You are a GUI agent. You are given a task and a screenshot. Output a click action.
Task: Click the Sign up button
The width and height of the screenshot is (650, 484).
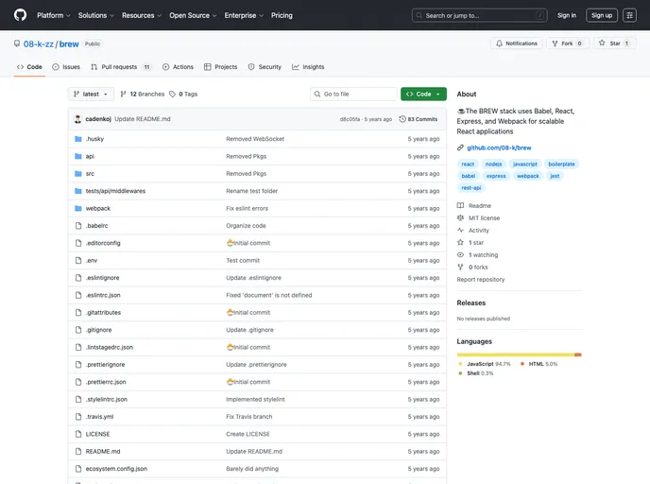pos(601,15)
